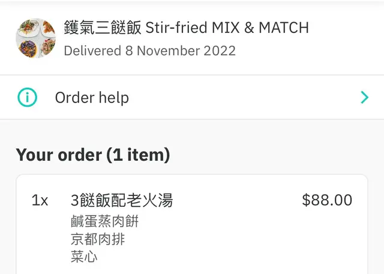
Task: Click the 8 November part of the date
Action: point(160,50)
